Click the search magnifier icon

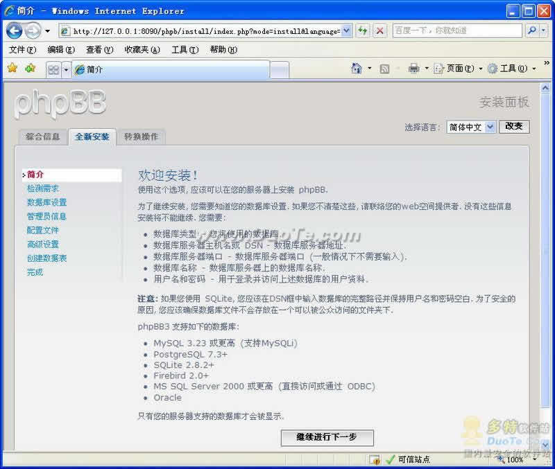(531, 30)
